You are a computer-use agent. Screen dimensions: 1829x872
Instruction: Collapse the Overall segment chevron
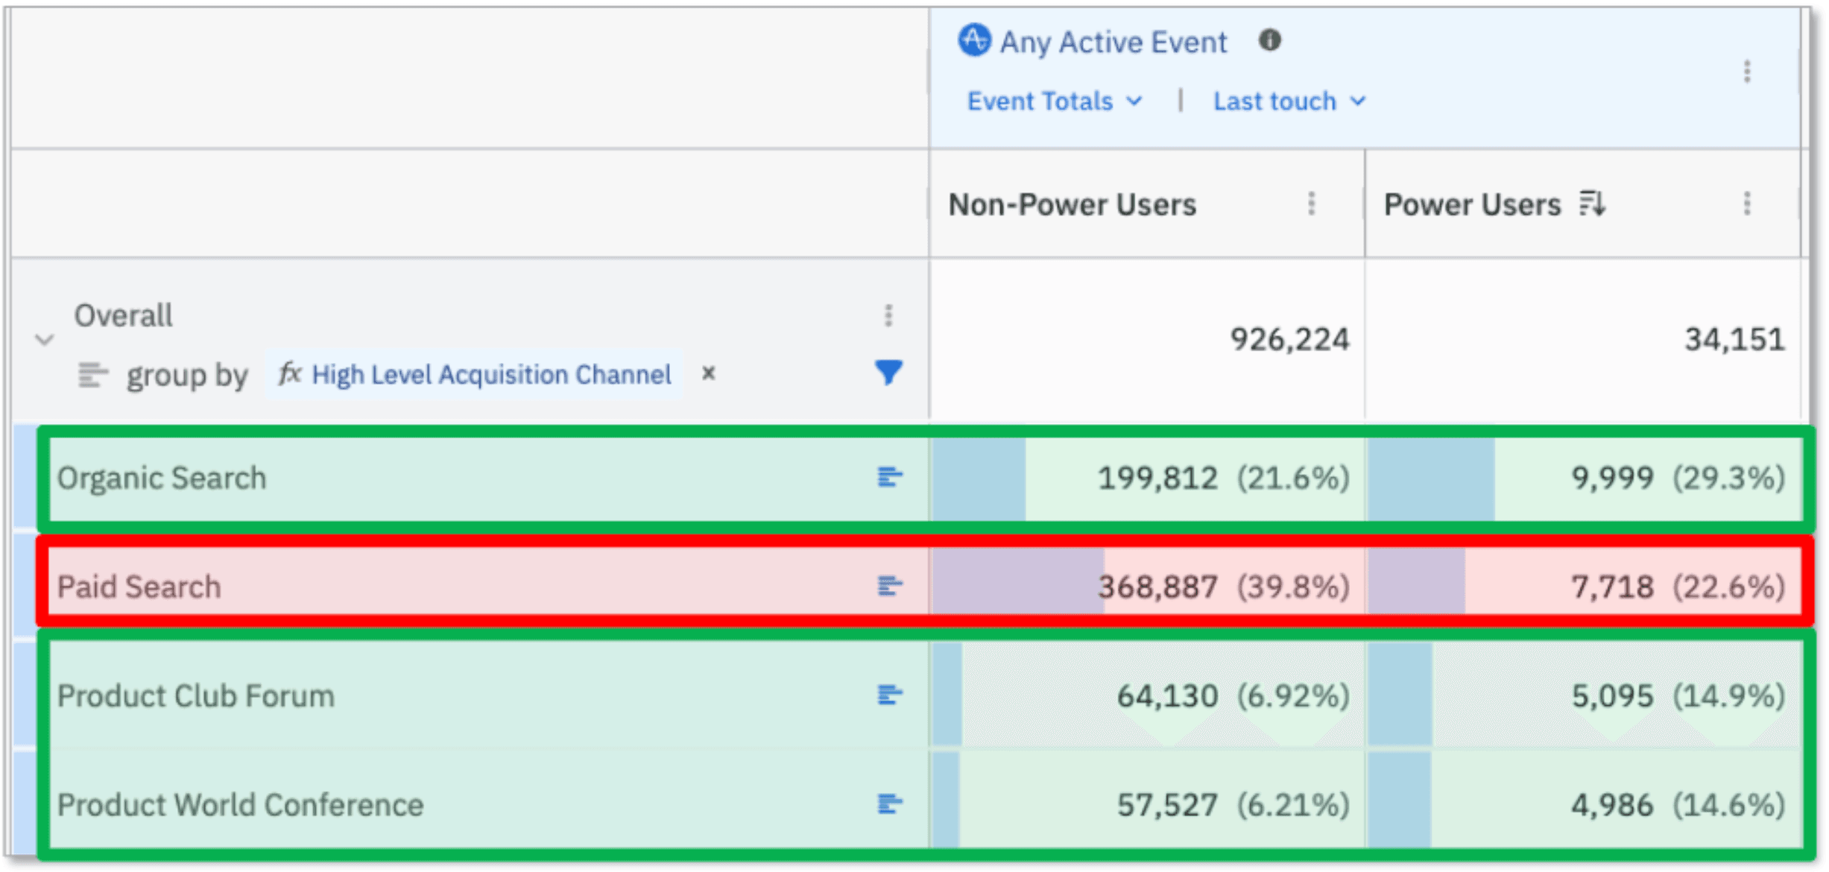[x=45, y=341]
